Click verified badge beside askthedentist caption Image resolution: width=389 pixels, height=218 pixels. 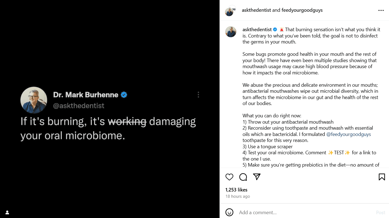point(275,30)
